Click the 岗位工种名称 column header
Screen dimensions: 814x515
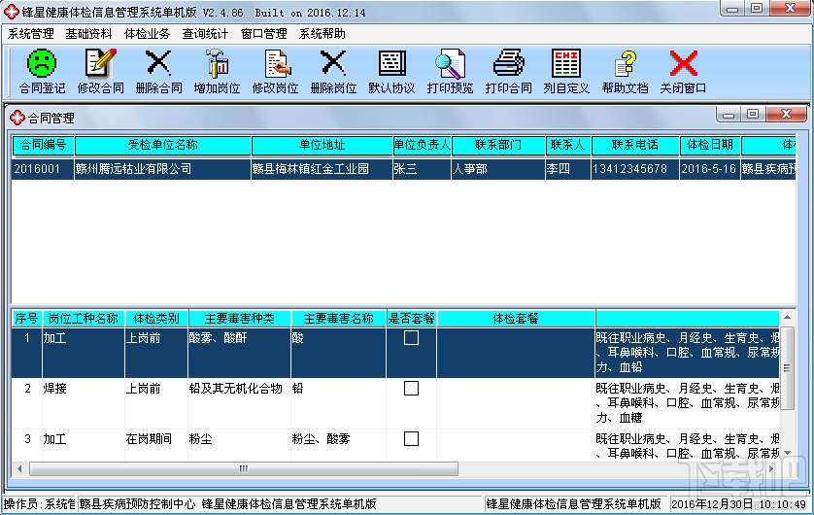[84, 319]
